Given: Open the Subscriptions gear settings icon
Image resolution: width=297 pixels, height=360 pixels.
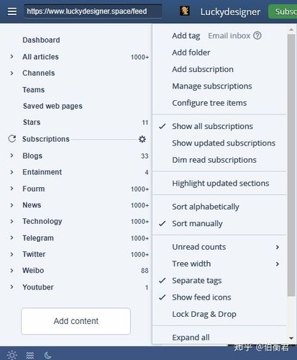Looking at the screenshot, I should tap(142, 139).
